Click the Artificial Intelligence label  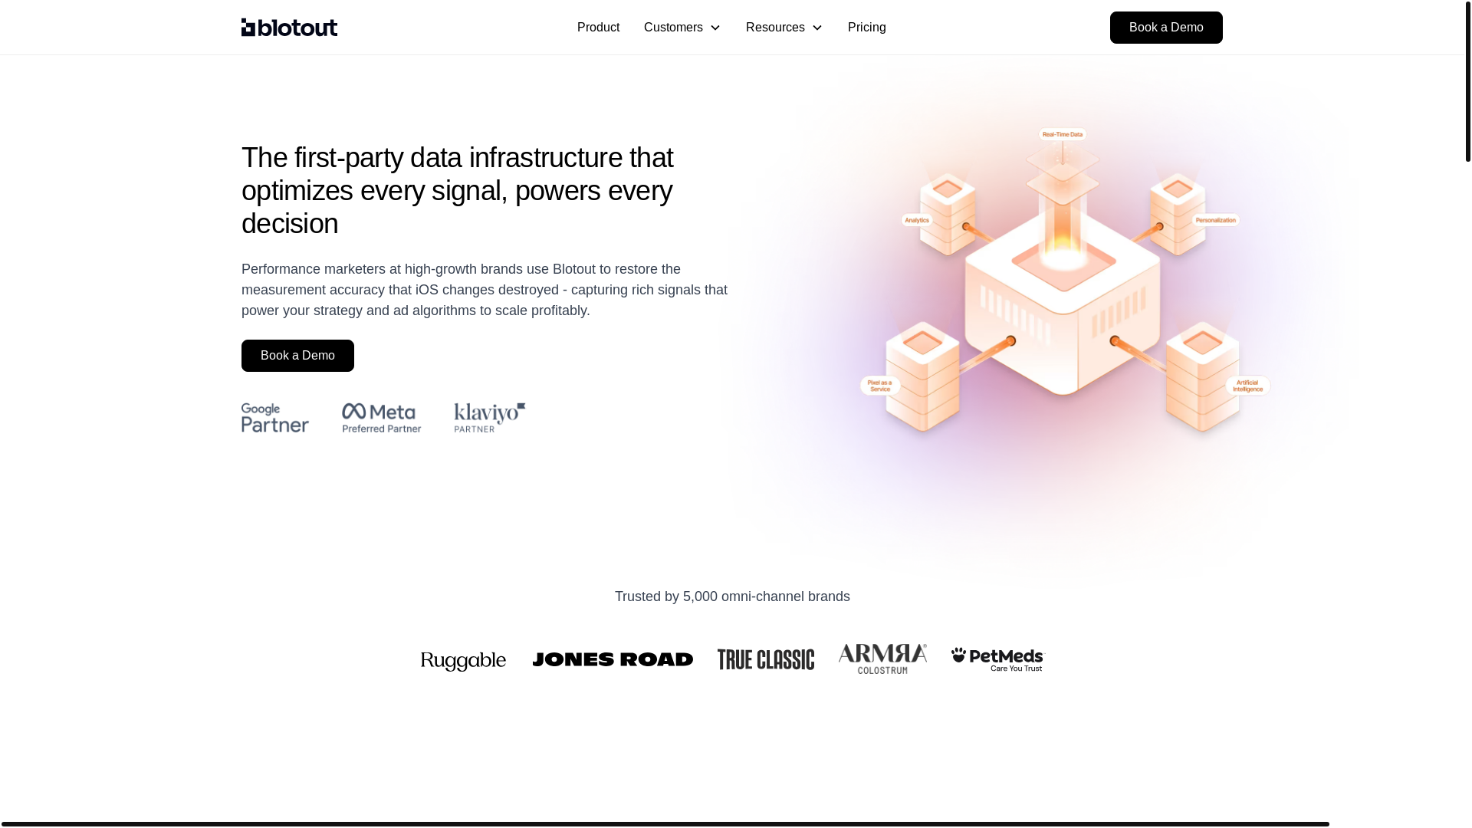point(1247,386)
